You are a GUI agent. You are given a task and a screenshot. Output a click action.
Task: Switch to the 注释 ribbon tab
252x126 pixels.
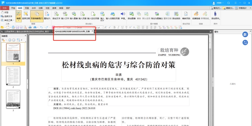tap(40, 8)
